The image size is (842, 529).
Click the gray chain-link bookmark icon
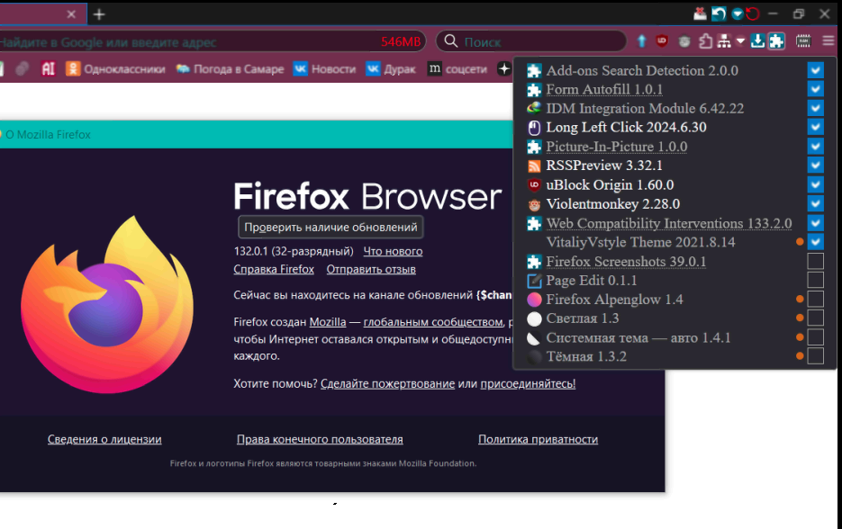pos(22,68)
